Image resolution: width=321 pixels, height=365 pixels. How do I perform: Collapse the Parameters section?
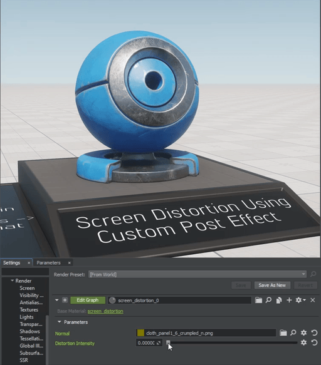click(x=59, y=322)
